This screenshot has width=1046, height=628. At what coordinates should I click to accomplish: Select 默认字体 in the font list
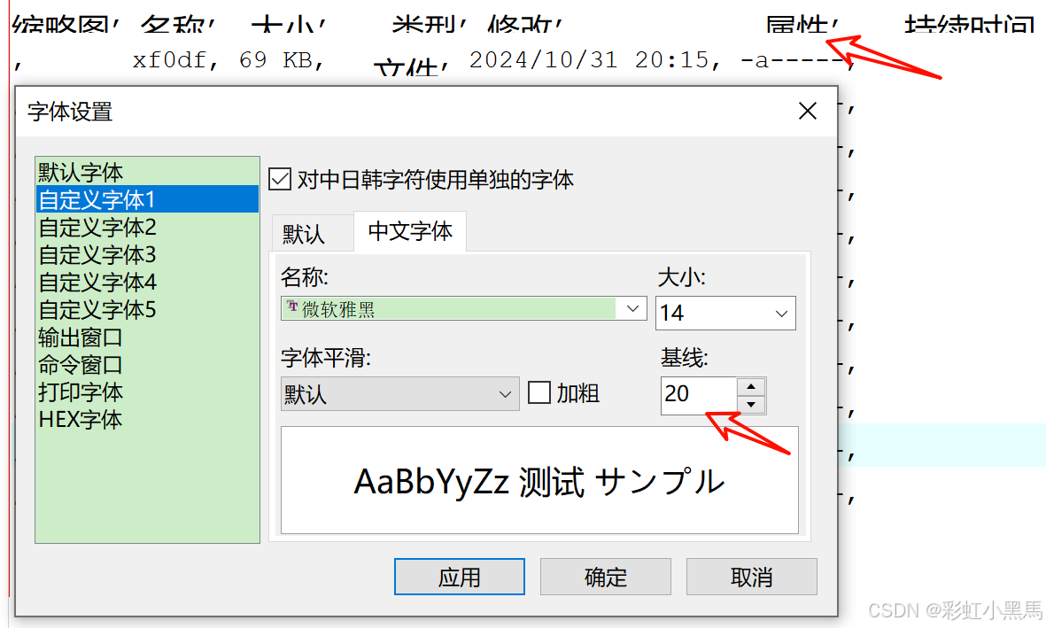coord(147,172)
